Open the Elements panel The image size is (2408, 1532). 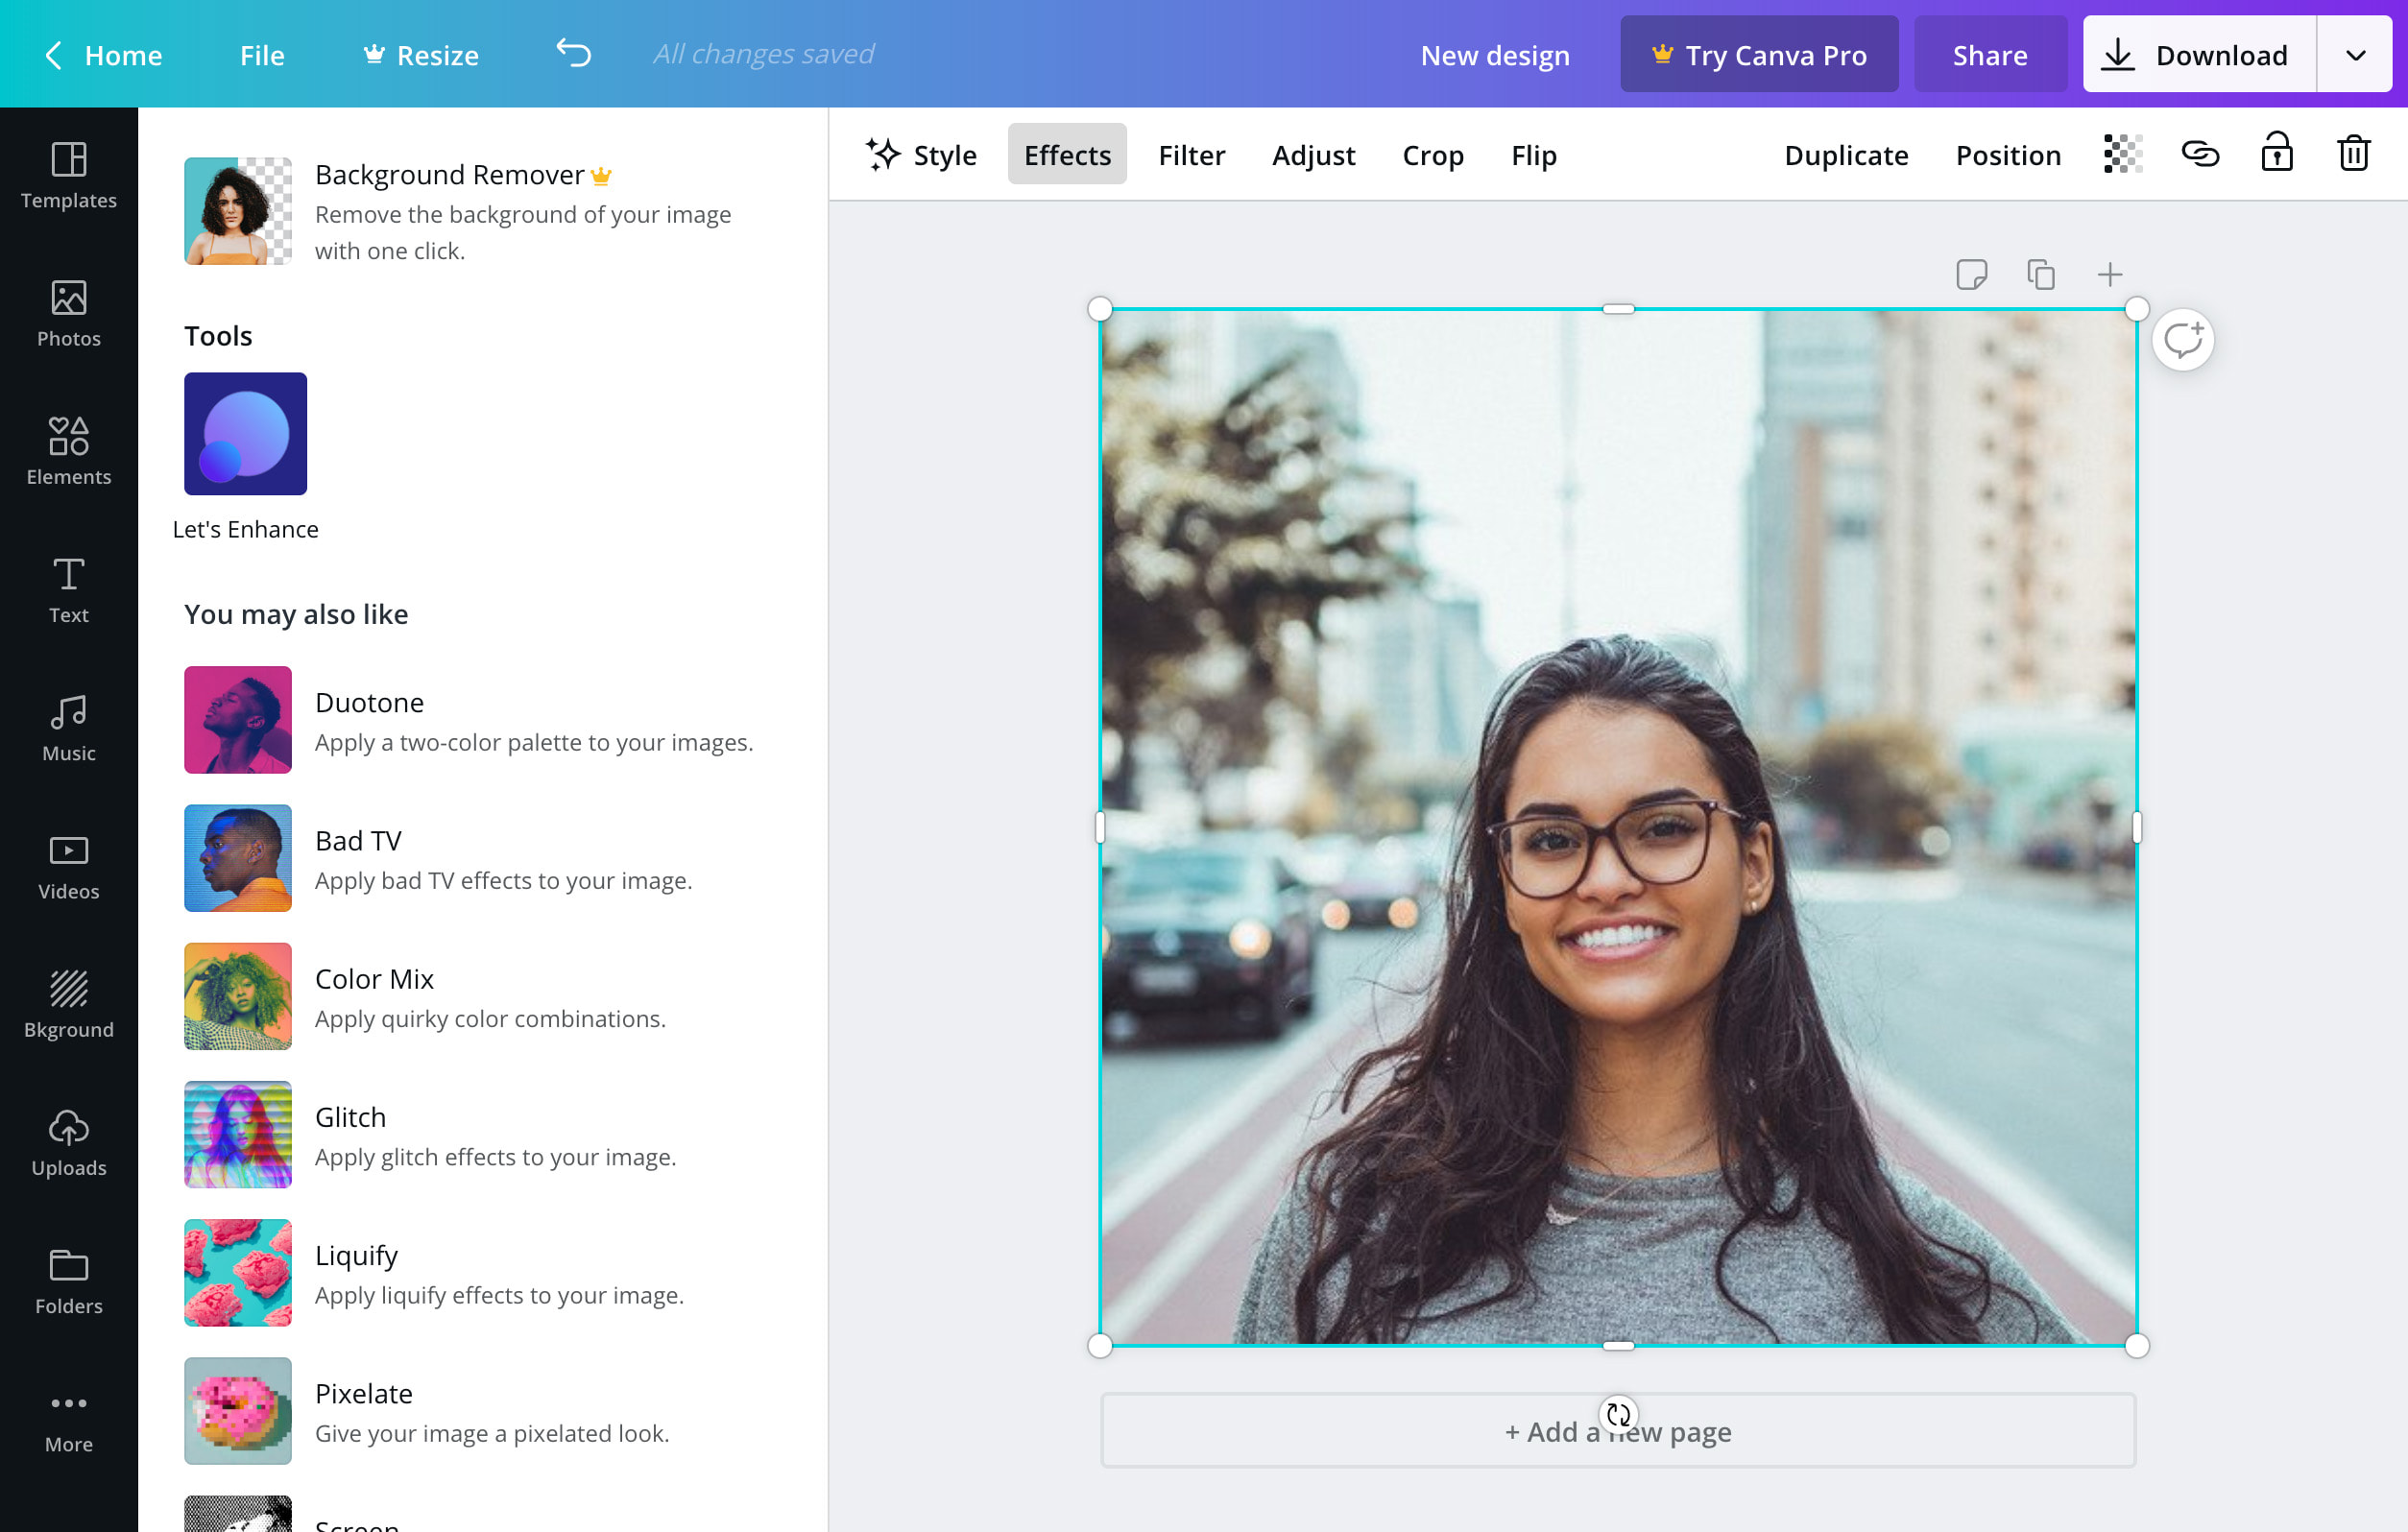click(68, 452)
